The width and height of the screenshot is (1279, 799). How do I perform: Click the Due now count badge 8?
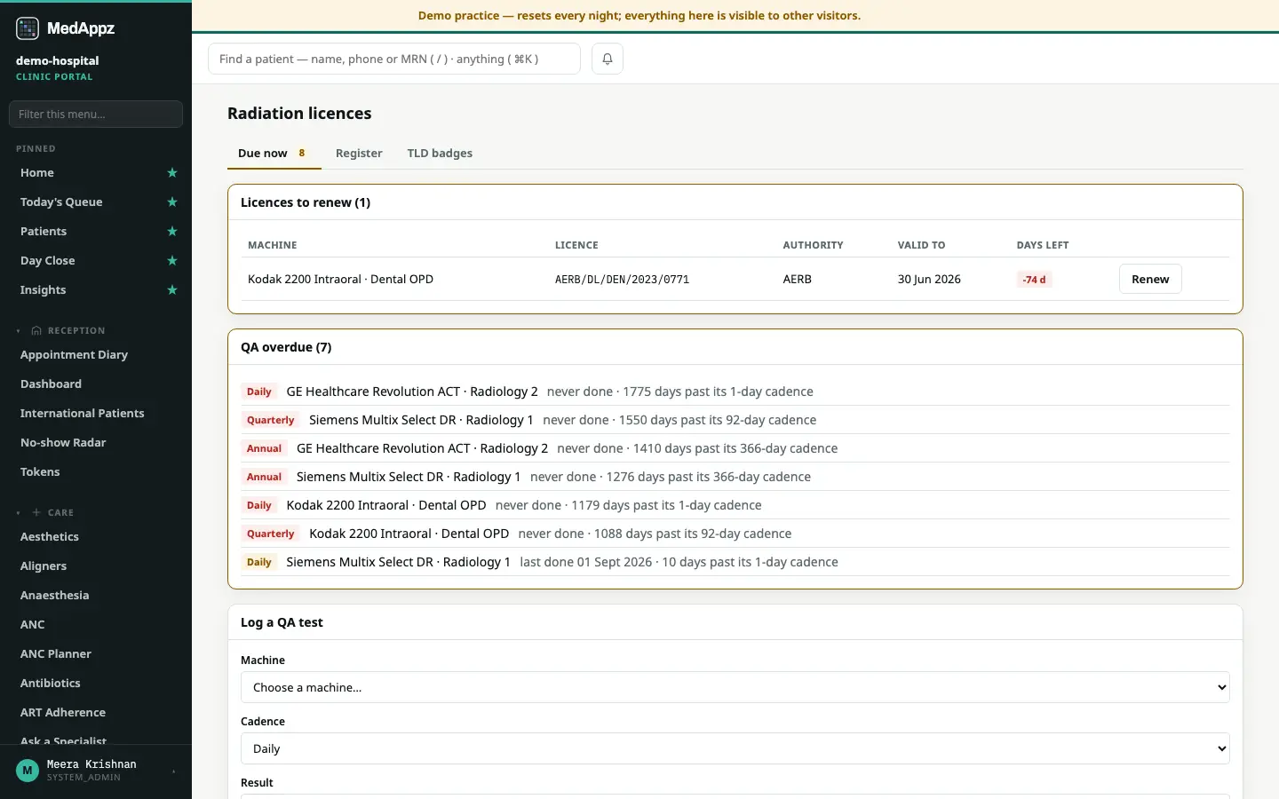pyautogui.click(x=302, y=153)
